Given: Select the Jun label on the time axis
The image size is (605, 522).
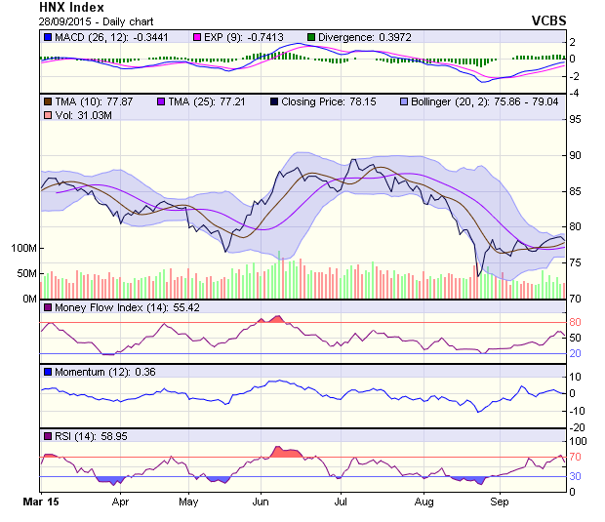Looking at the screenshot, I should click(x=261, y=502).
